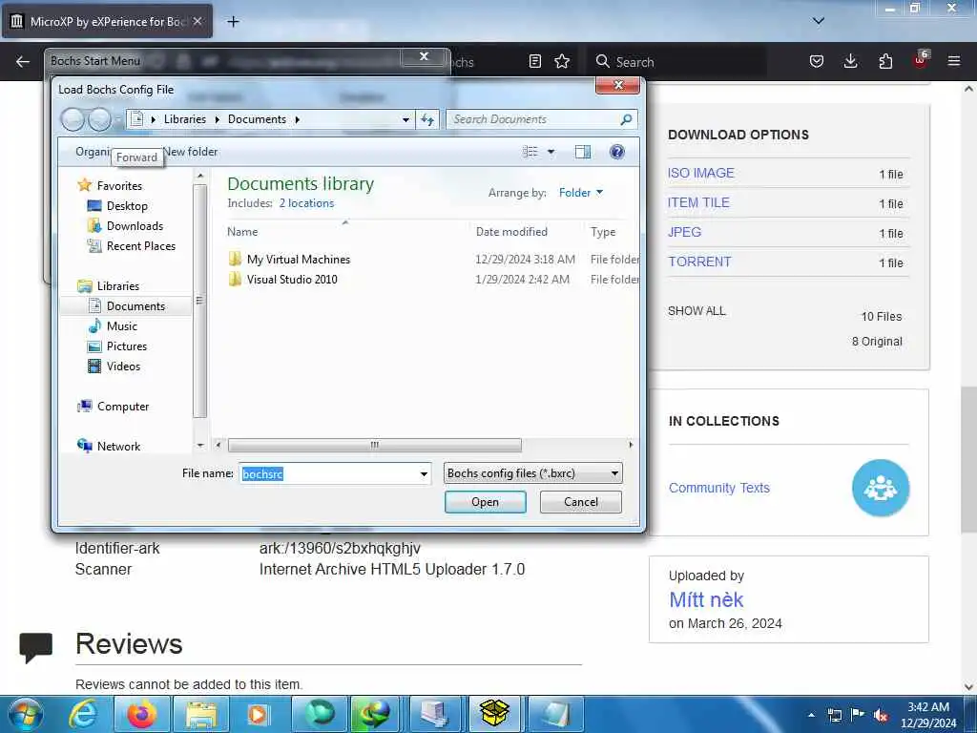The image size is (977, 733).
Task: Open the Firefox hamburger menu
Action: point(954,62)
